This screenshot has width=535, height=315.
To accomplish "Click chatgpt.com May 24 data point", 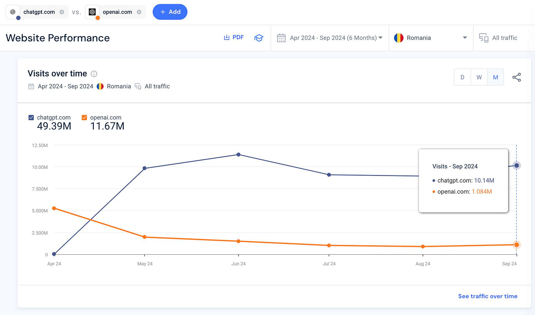I will [x=144, y=168].
